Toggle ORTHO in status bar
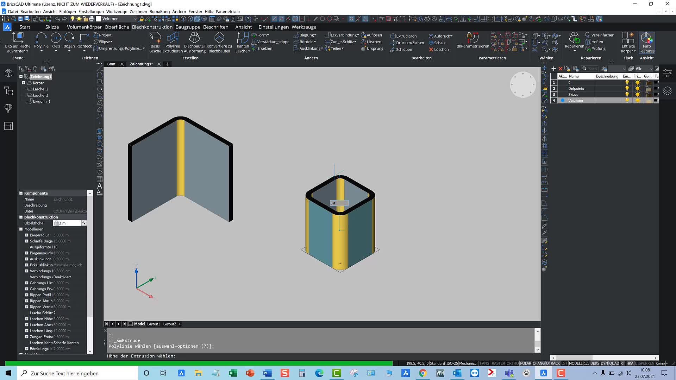 point(513,363)
